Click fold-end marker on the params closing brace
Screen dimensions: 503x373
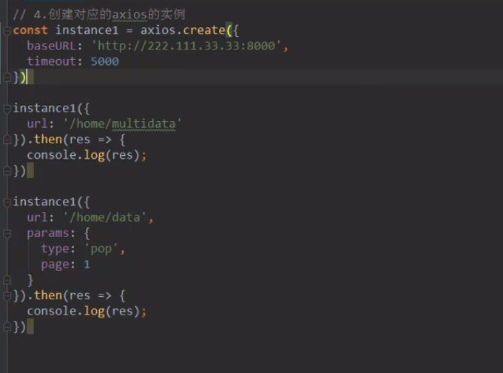point(7,281)
